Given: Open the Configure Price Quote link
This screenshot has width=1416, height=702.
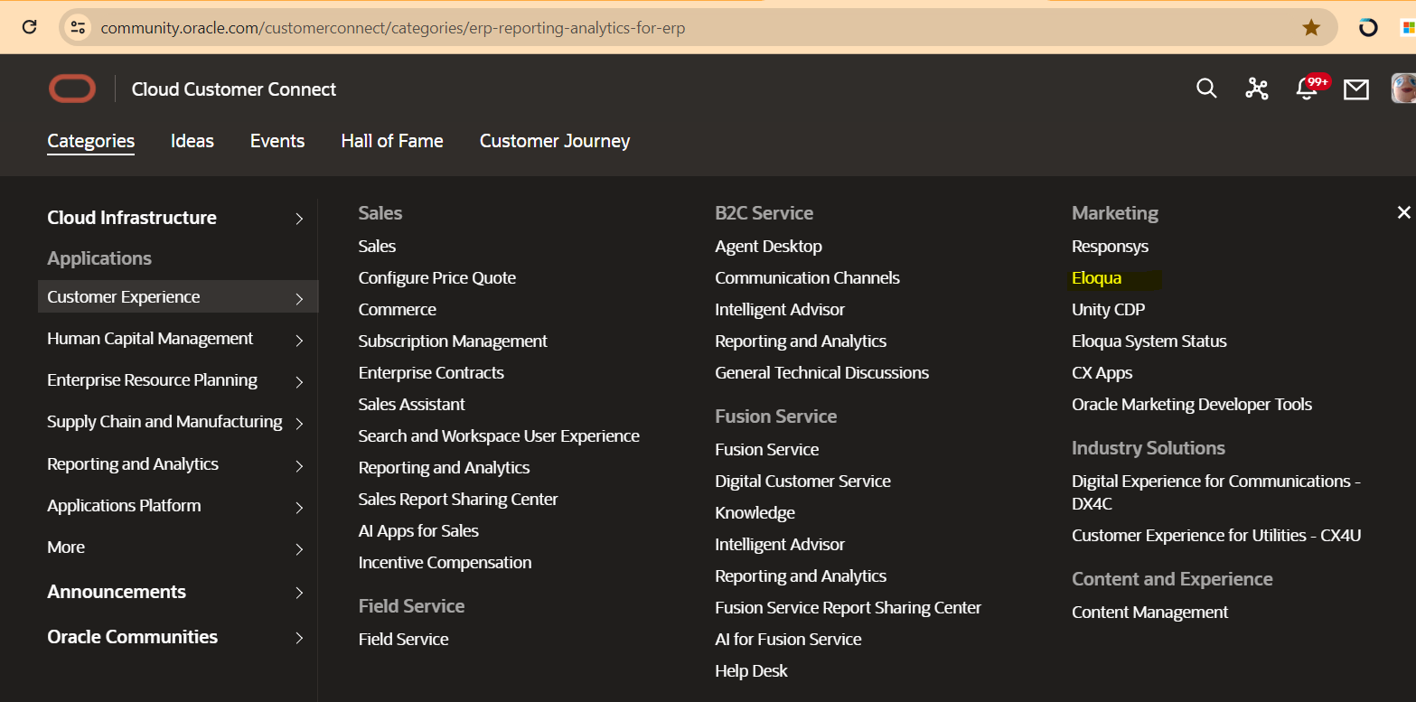Looking at the screenshot, I should click(437, 278).
